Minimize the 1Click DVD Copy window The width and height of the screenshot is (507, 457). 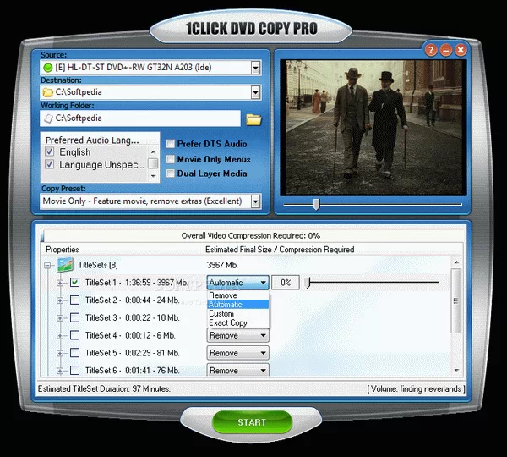446,50
